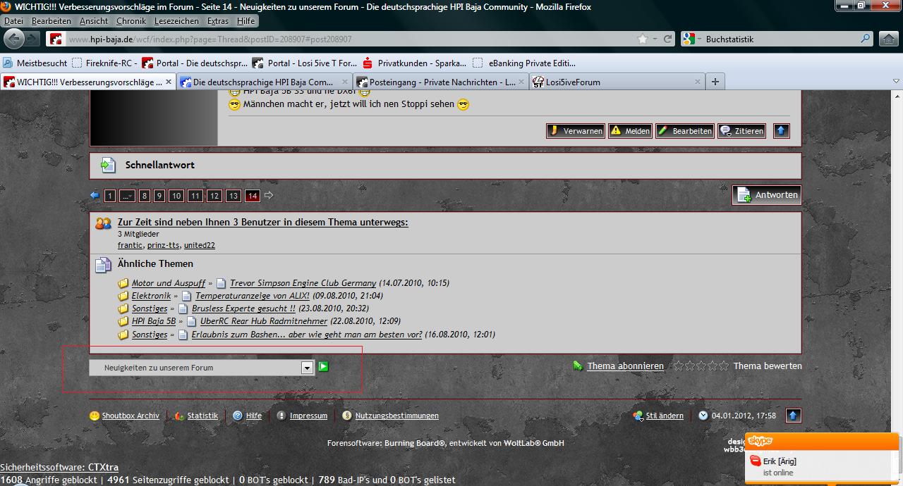This screenshot has width=903, height=486.
Task: Click the Motor und Auspuff folder icon
Action: tap(123, 283)
